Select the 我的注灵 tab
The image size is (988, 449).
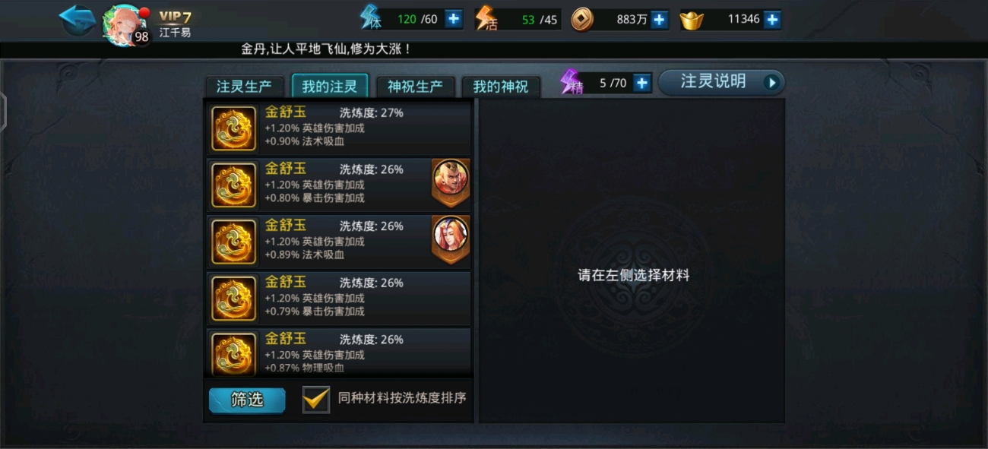(329, 86)
